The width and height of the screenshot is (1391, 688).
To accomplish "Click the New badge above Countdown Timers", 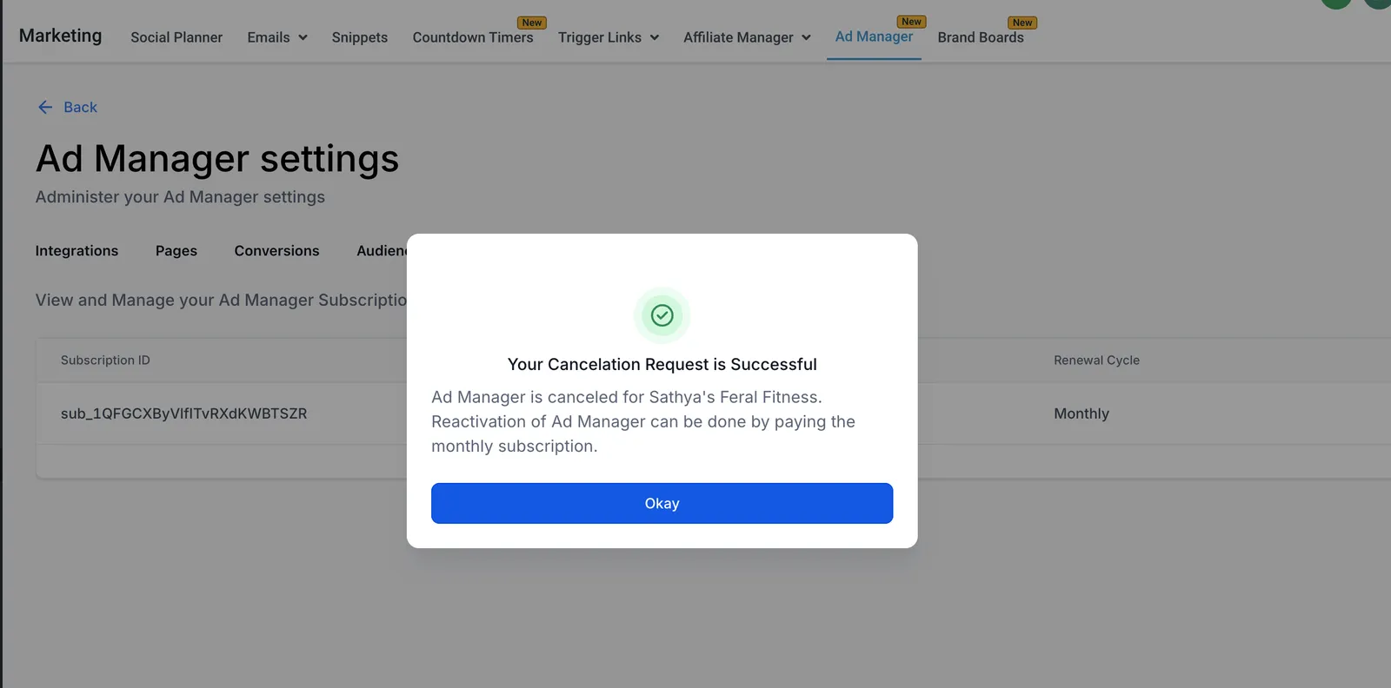I will click(532, 23).
